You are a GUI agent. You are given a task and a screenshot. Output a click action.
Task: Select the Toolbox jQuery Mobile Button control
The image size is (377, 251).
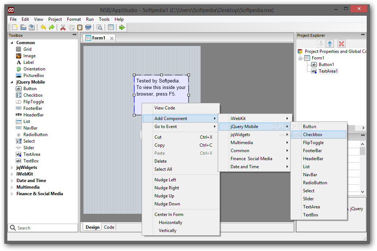coord(26,89)
